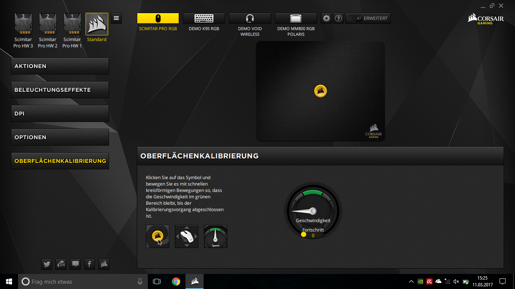515x289 pixels.
Task: Click the Cortana microphone icon
Action: coord(140,281)
